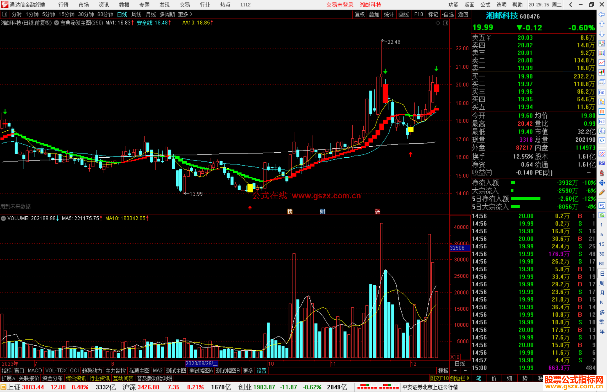607x392 pixels.
Task: Toggle indicator dropdown circle beside 宝典秘笈主图
Action: pyautogui.click(x=56, y=23)
